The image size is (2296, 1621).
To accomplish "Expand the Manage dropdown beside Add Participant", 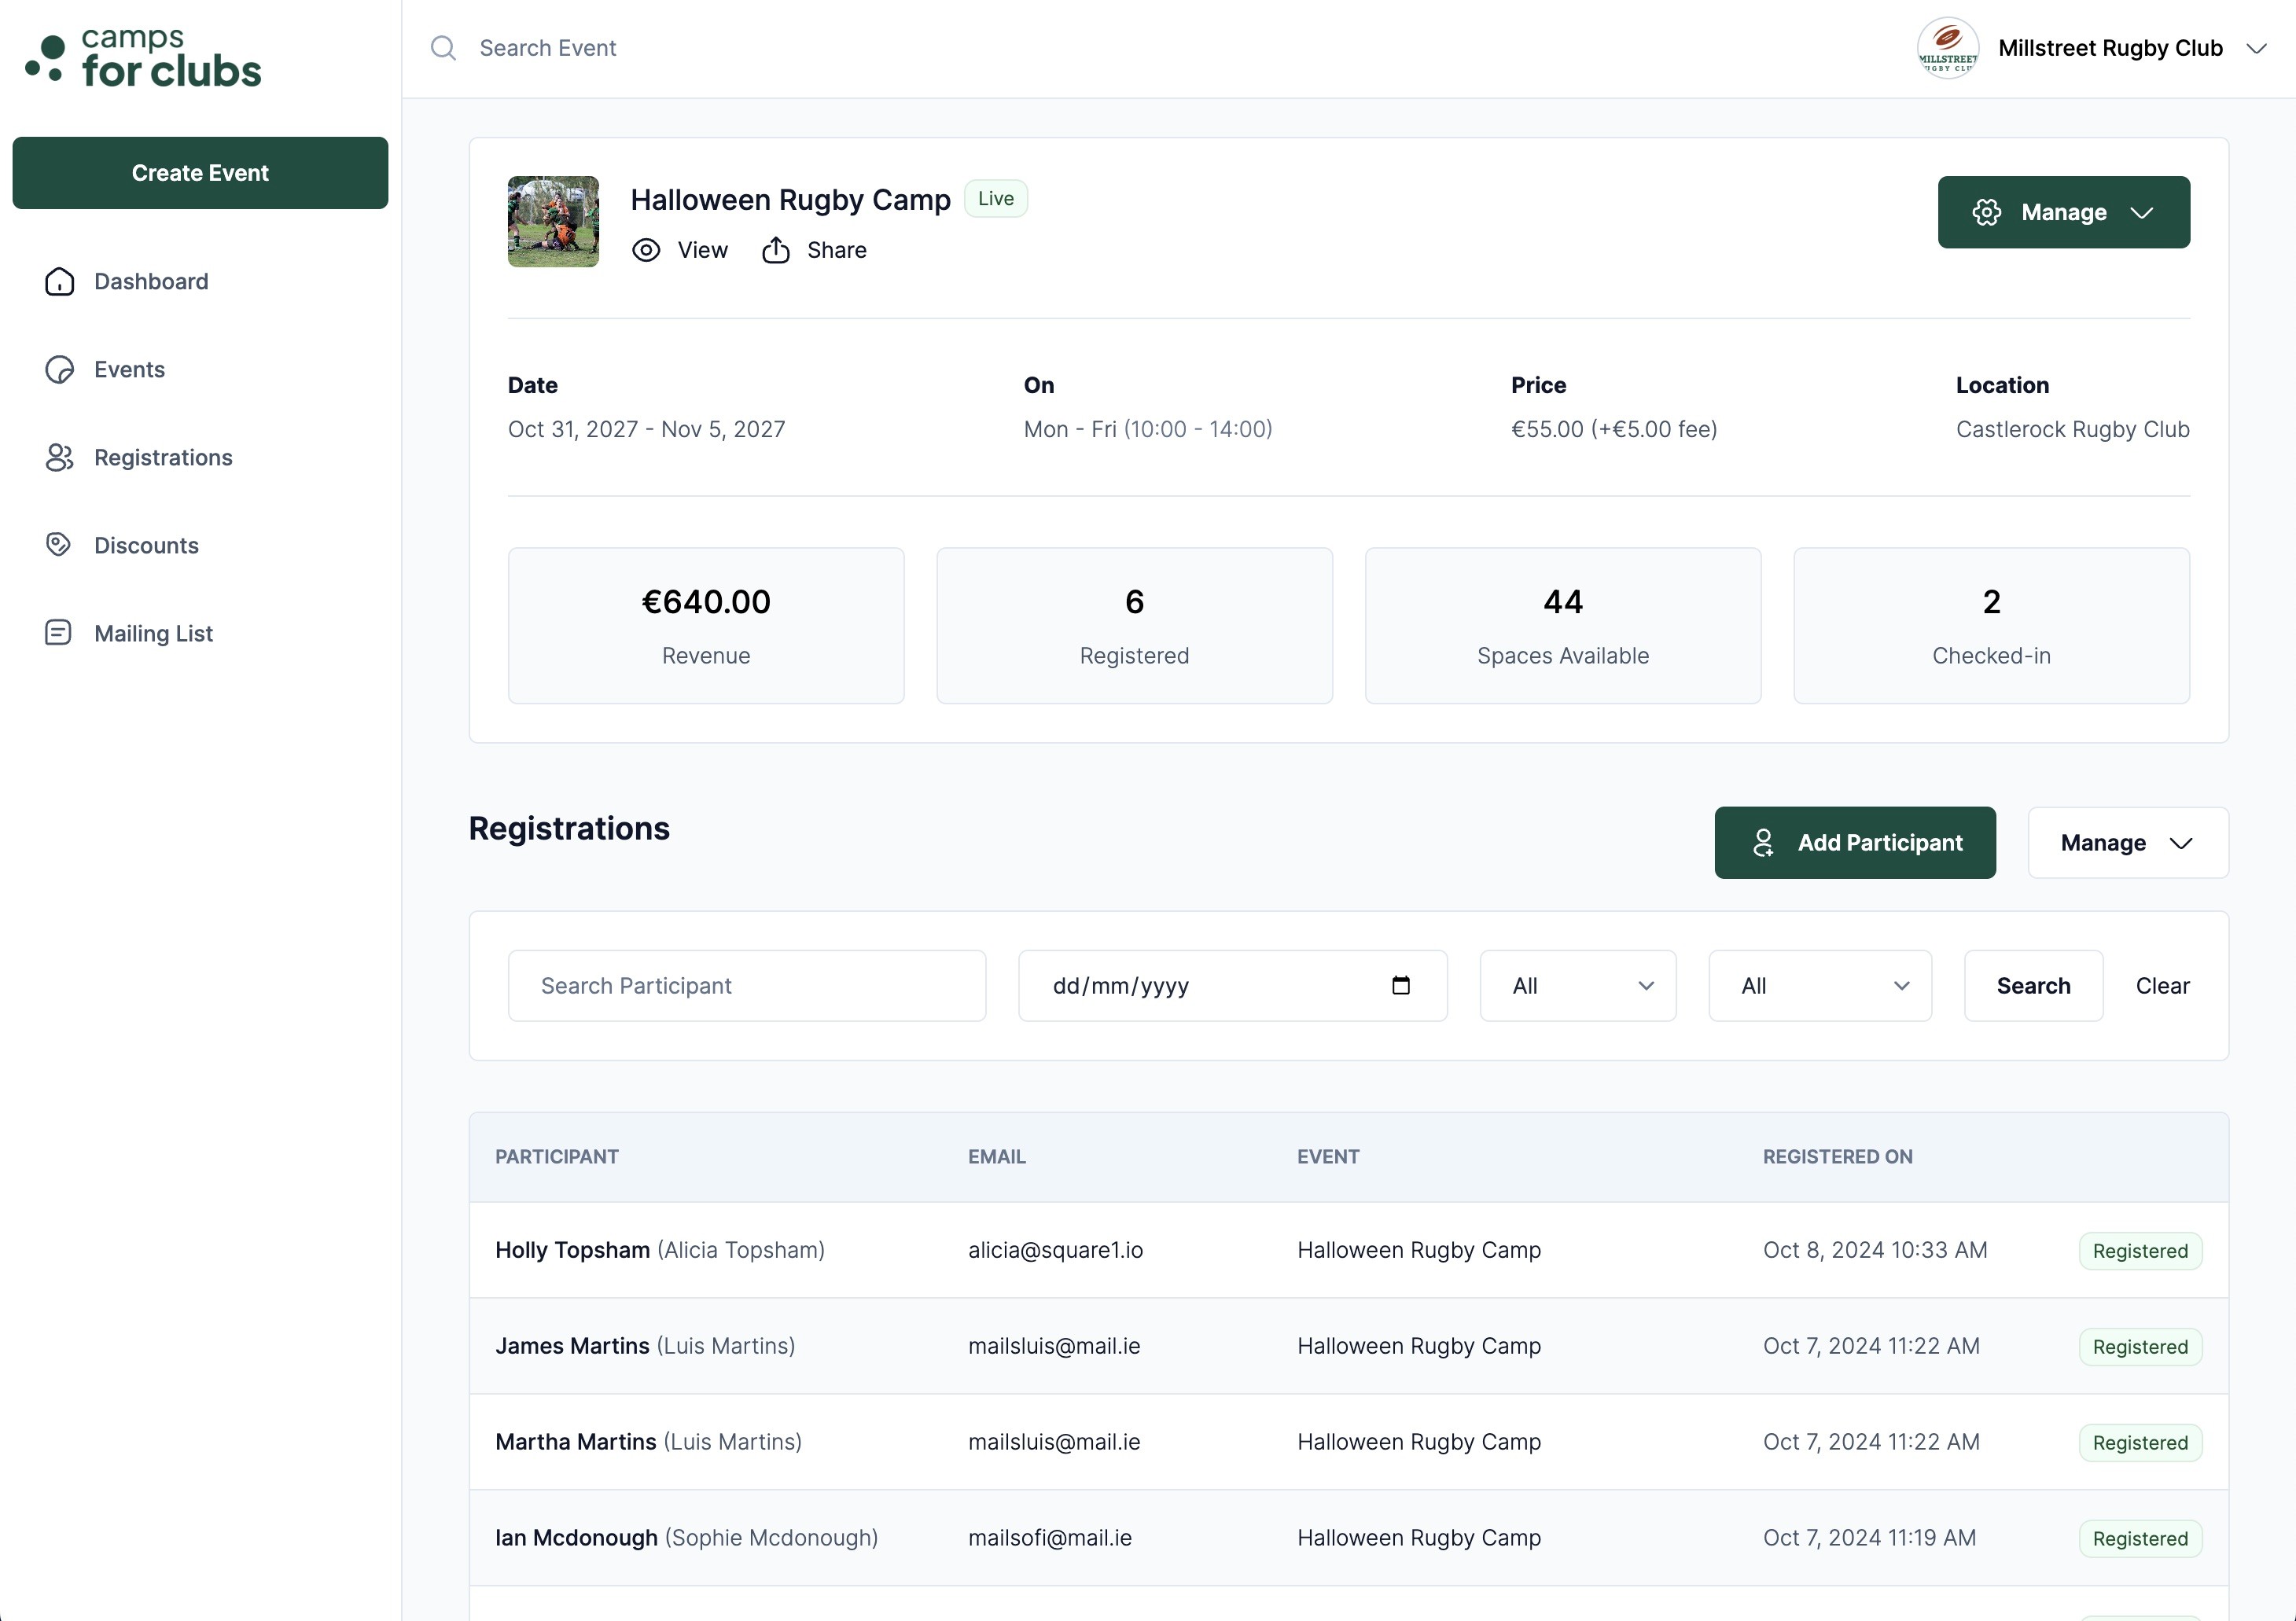I will point(2127,842).
